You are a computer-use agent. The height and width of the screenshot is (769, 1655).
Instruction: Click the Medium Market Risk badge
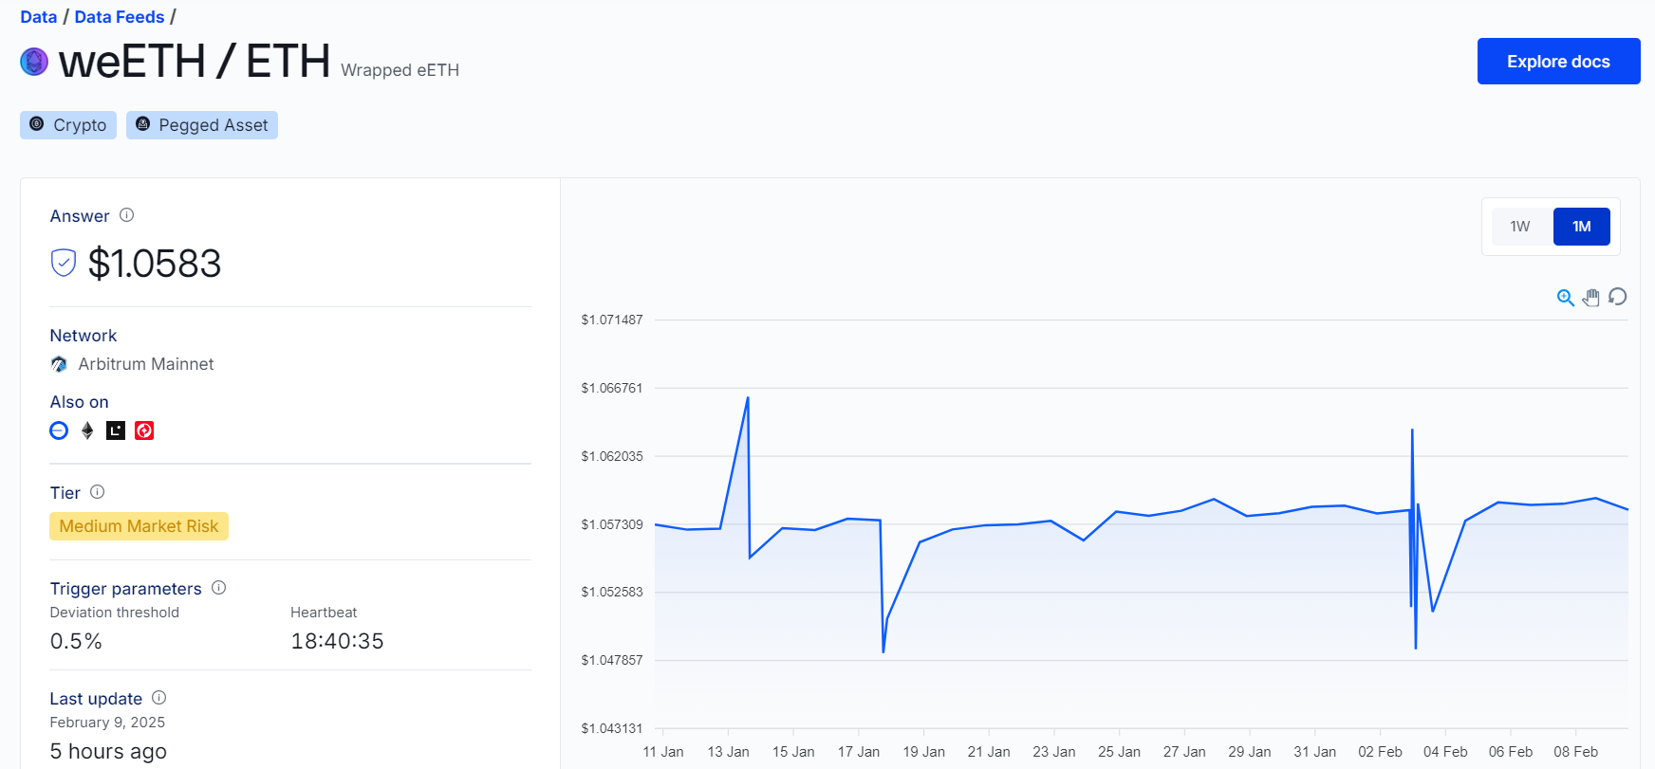click(139, 526)
